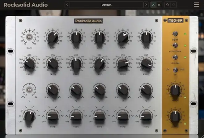Click the GAIN knob of the fourth band
Viewport: 204px width, 138px height.
point(100,37)
